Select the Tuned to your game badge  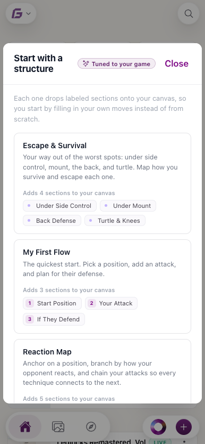[116, 64]
